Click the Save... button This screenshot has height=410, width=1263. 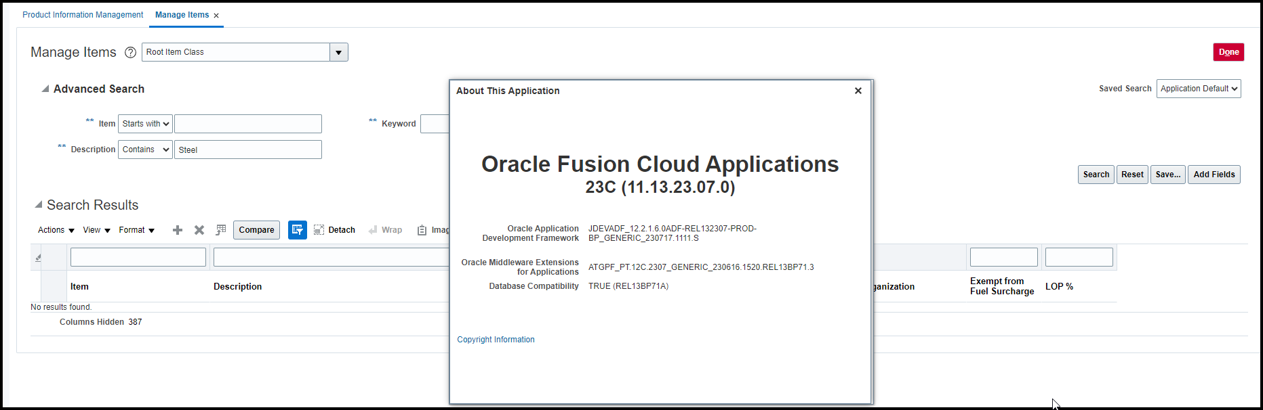[x=1168, y=175]
